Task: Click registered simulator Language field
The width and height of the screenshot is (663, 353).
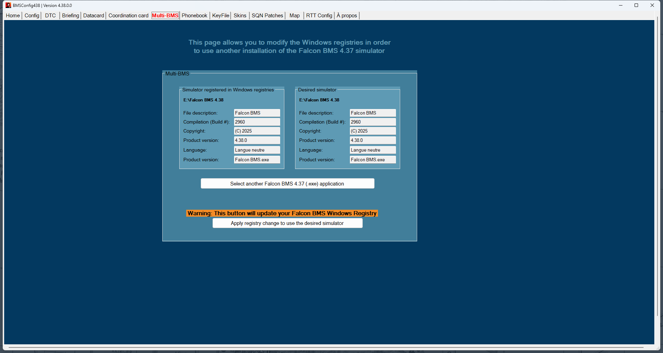Action: pyautogui.click(x=257, y=150)
